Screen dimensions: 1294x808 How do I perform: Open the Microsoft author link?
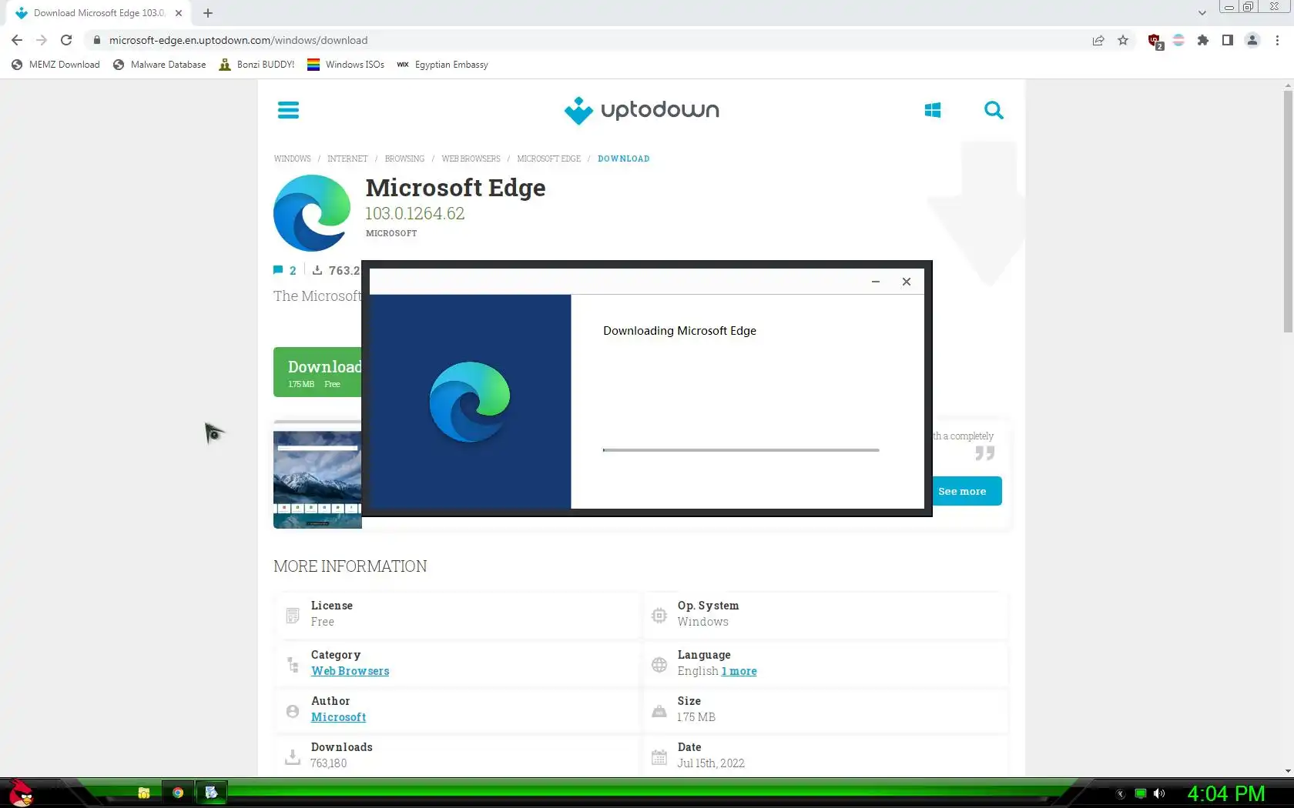338,717
